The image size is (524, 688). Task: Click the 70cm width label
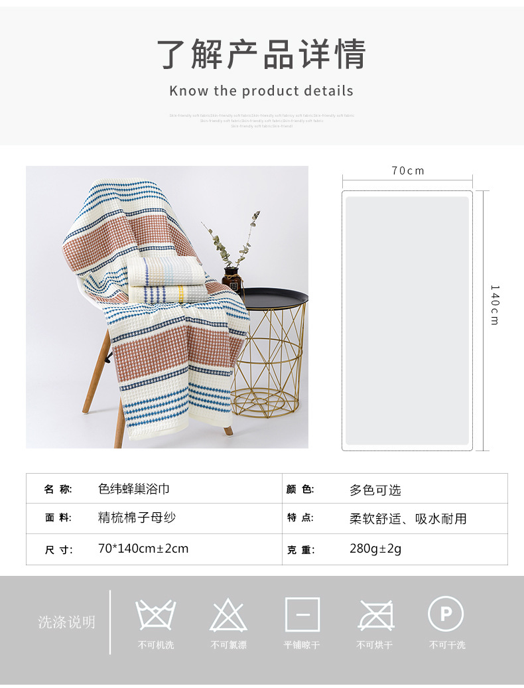tap(408, 171)
